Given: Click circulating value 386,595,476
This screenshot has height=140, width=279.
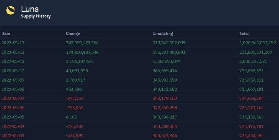Looking at the screenshot, I should coord(165,71).
